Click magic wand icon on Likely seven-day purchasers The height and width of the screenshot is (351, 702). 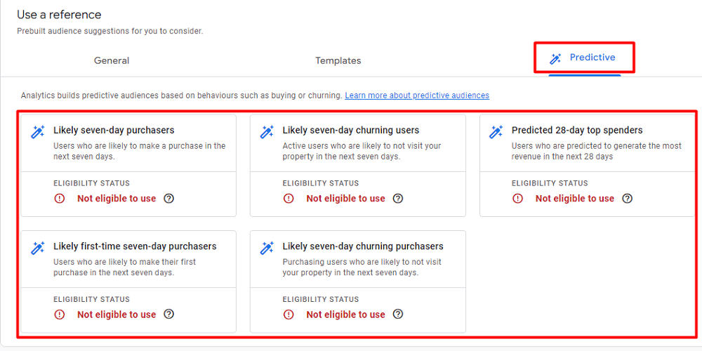click(x=38, y=132)
